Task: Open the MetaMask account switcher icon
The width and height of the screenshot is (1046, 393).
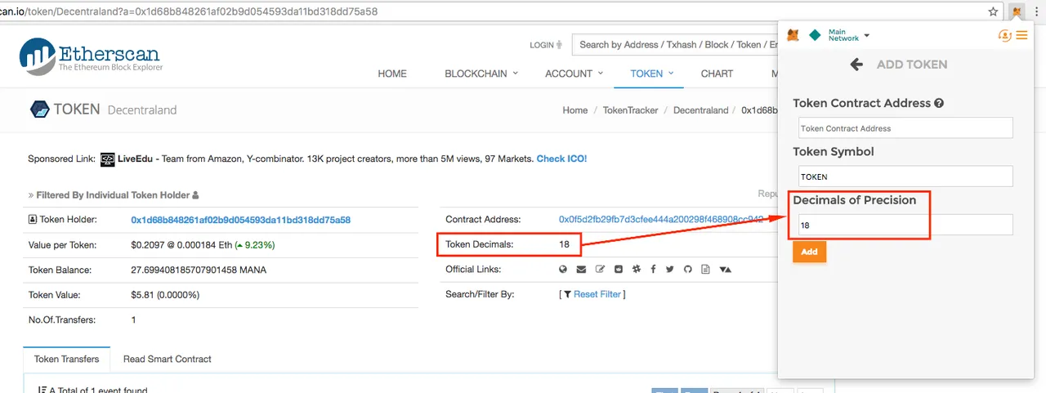Action: tap(1005, 35)
